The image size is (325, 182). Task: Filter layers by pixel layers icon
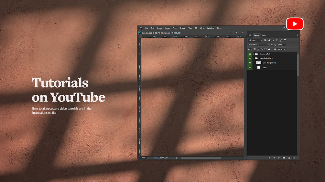tap(265, 41)
